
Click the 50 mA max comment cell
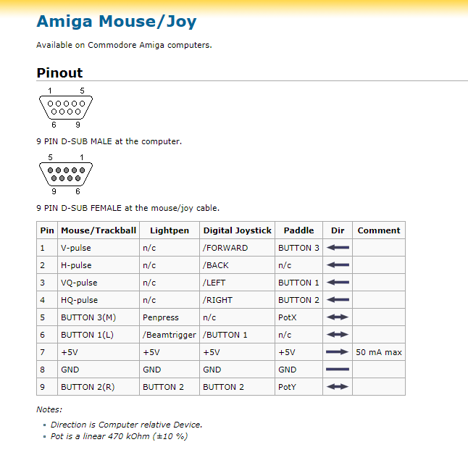pos(379,352)
